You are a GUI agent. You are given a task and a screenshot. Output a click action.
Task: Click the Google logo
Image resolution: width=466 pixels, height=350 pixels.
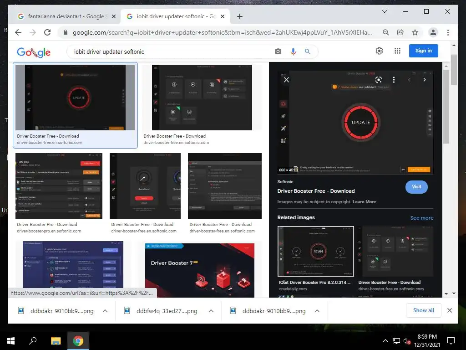click(34, 52)
